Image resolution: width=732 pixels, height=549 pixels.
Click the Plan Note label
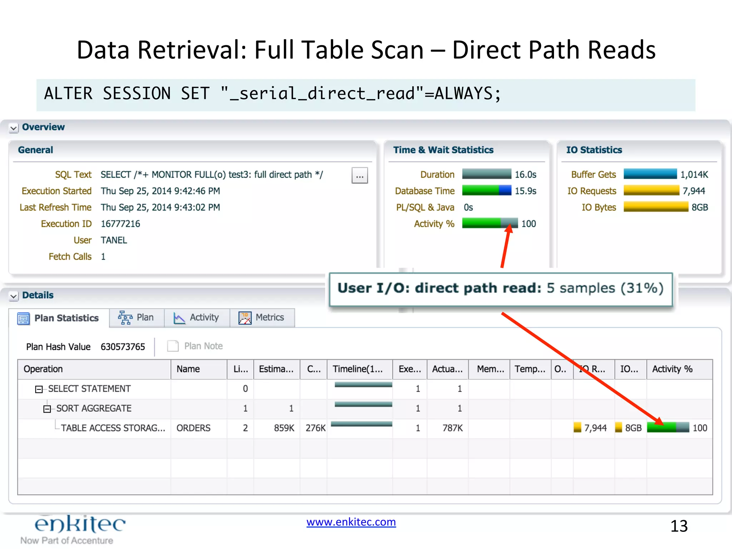[203, 346]
